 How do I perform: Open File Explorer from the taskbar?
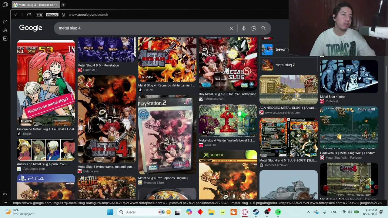[211, 212]
